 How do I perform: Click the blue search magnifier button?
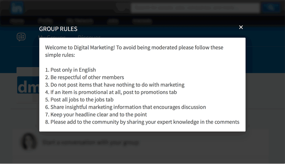(271, 8)
